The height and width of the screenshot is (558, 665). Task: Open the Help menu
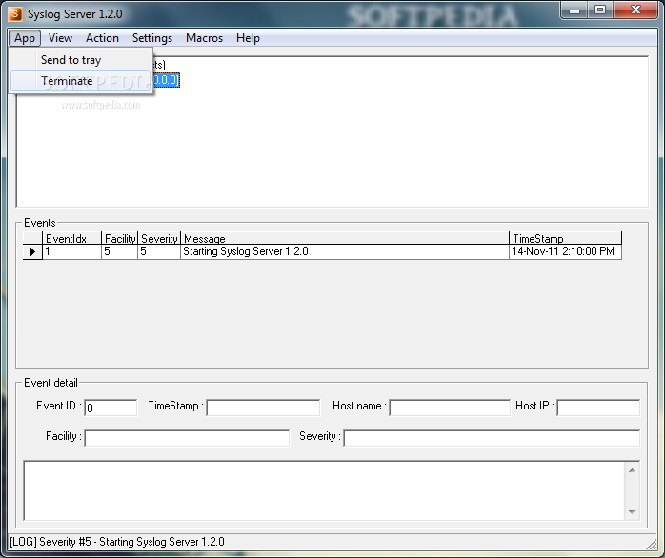coord(248,38)
